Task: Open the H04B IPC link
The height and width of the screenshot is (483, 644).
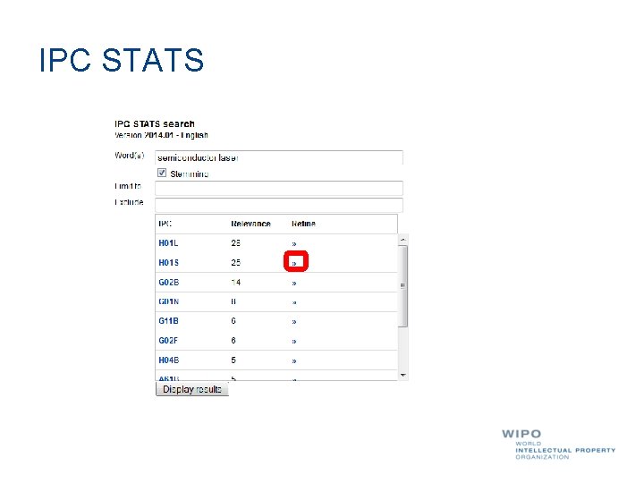Action: (x=169, y=360)
